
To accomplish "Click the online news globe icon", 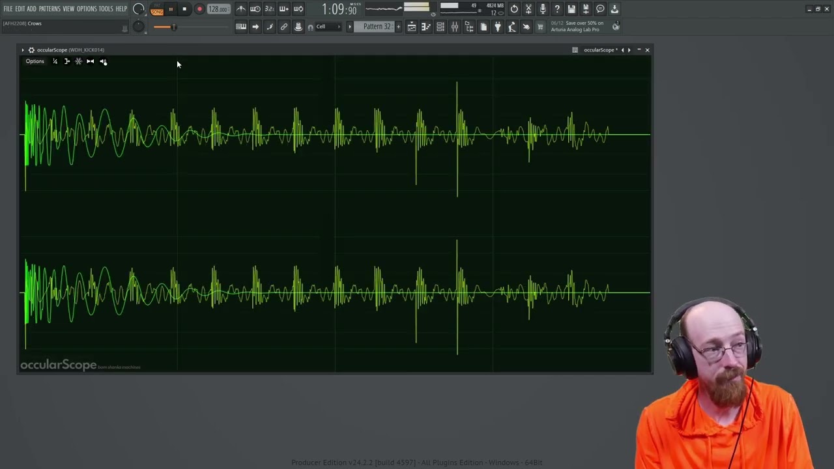I will 616,27.
